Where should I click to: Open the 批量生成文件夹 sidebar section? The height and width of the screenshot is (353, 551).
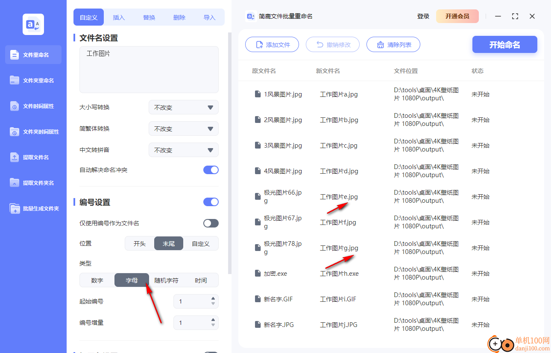[33, 208]
